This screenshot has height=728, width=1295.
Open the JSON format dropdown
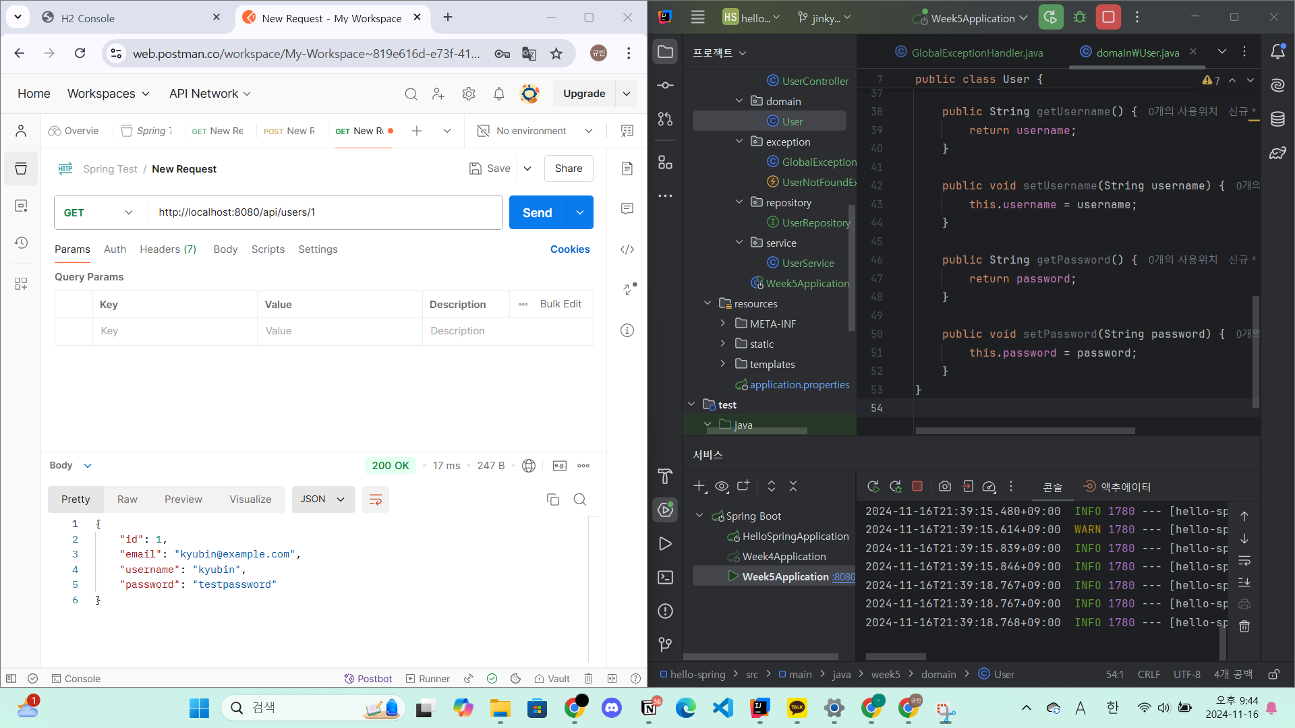(323, 499)
